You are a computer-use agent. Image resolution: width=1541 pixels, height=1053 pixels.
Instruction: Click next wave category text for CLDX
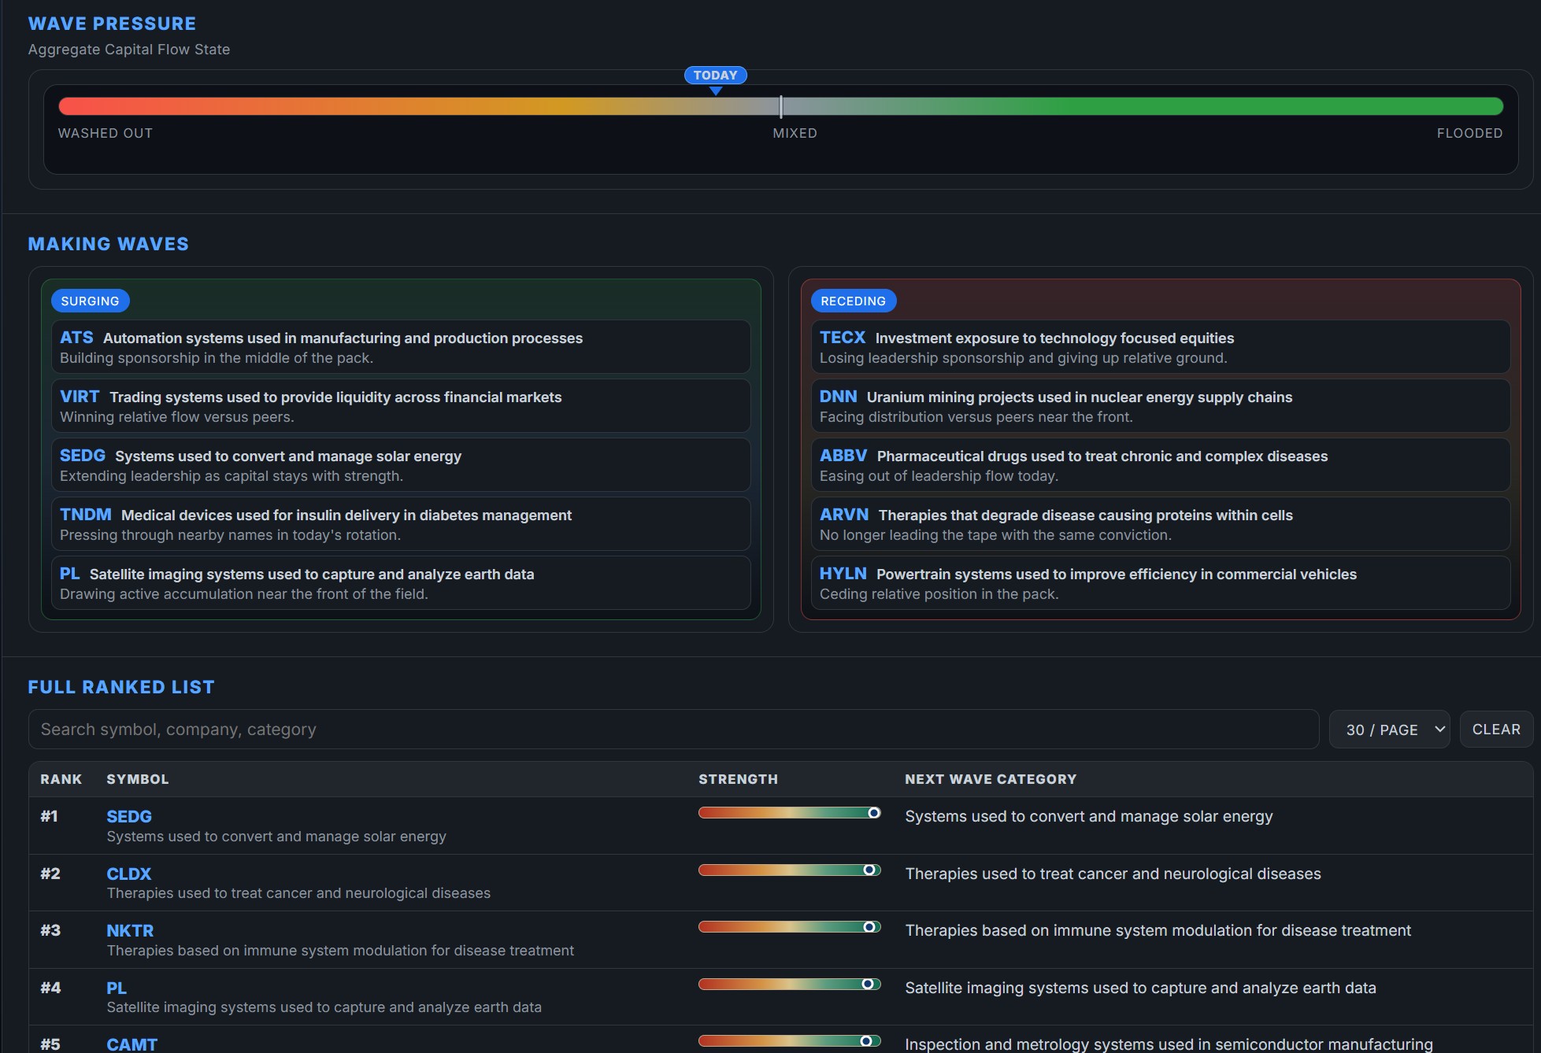point(1113,874)
